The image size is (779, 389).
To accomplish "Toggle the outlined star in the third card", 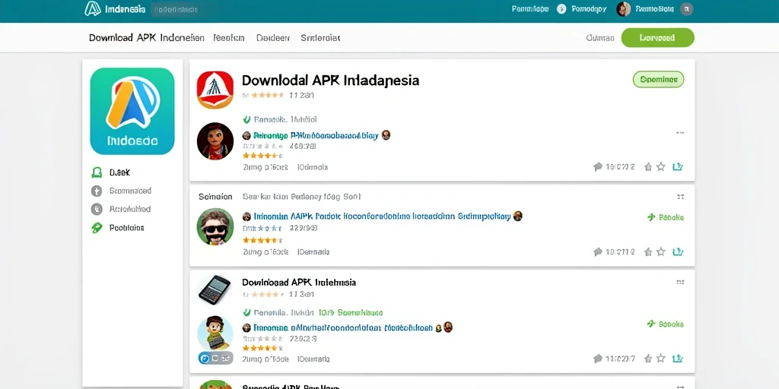I will [661, 359].
